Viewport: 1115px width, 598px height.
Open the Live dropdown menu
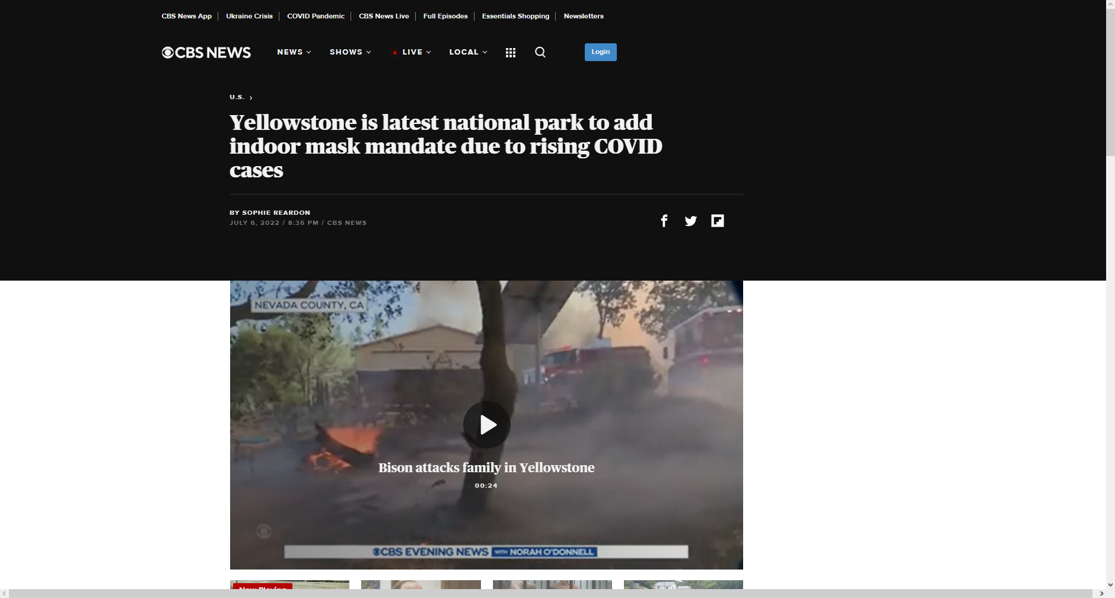[412, 52]
